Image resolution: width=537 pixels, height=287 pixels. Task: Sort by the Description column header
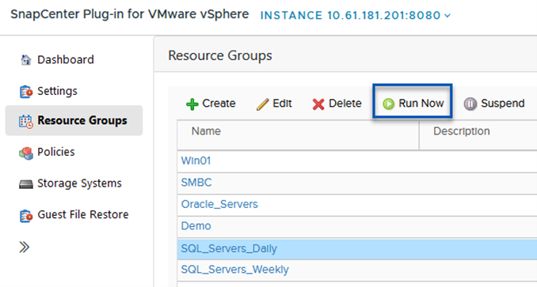[x=461, y=131]
